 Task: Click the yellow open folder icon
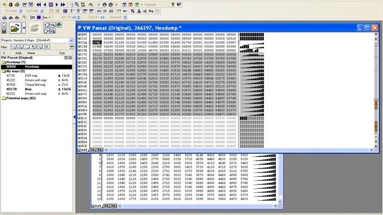14,28
